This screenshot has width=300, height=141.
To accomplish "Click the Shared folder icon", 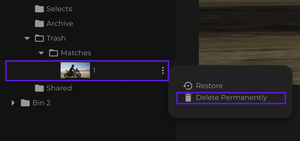I will (x=39, y=88).
